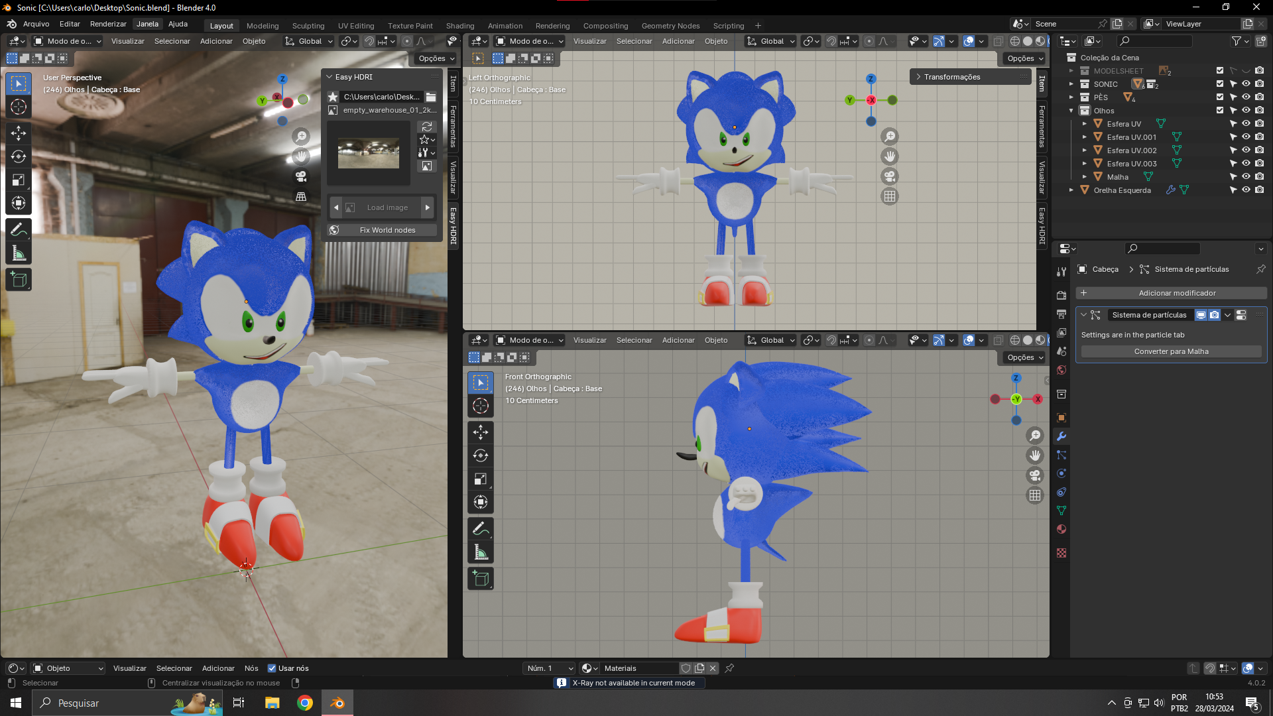Screen dimensions: 1273x716
Task: Open Google Chrome from the taskbar
Action: click(x=305, y=703)
